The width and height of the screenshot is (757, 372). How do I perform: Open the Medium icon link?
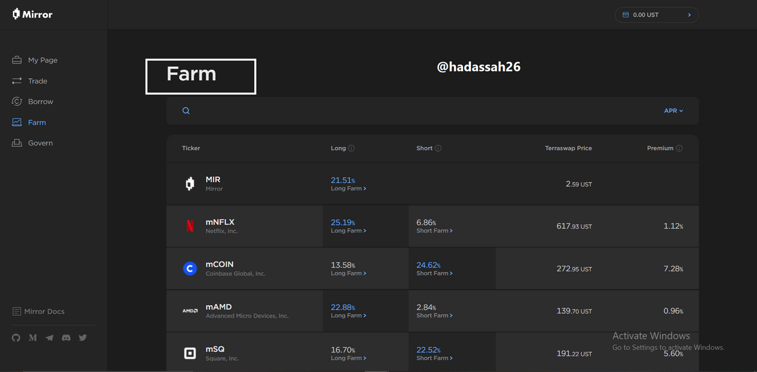click(x=33, y=338)
